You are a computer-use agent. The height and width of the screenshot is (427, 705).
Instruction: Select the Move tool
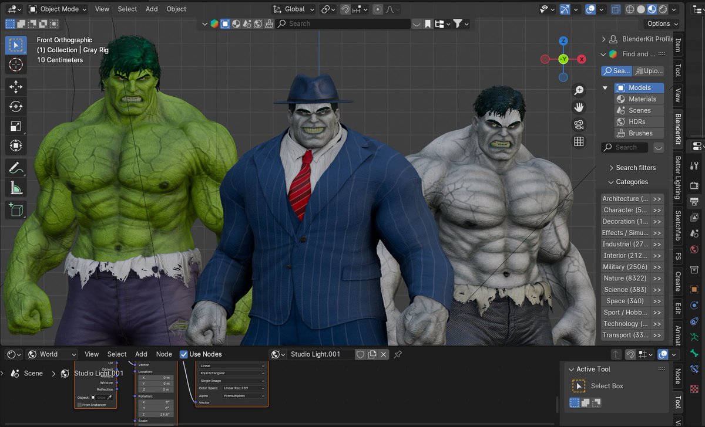coord(16,87)
